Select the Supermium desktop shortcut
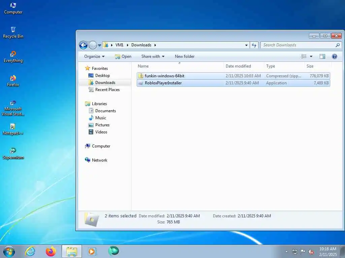345x258 pixels. click(x=13, y=154)
